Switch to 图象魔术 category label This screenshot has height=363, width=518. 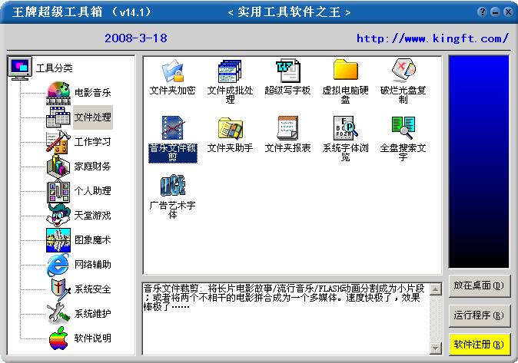(x=92, y=240)
